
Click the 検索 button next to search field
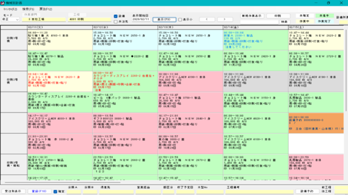tap(284, 22)
